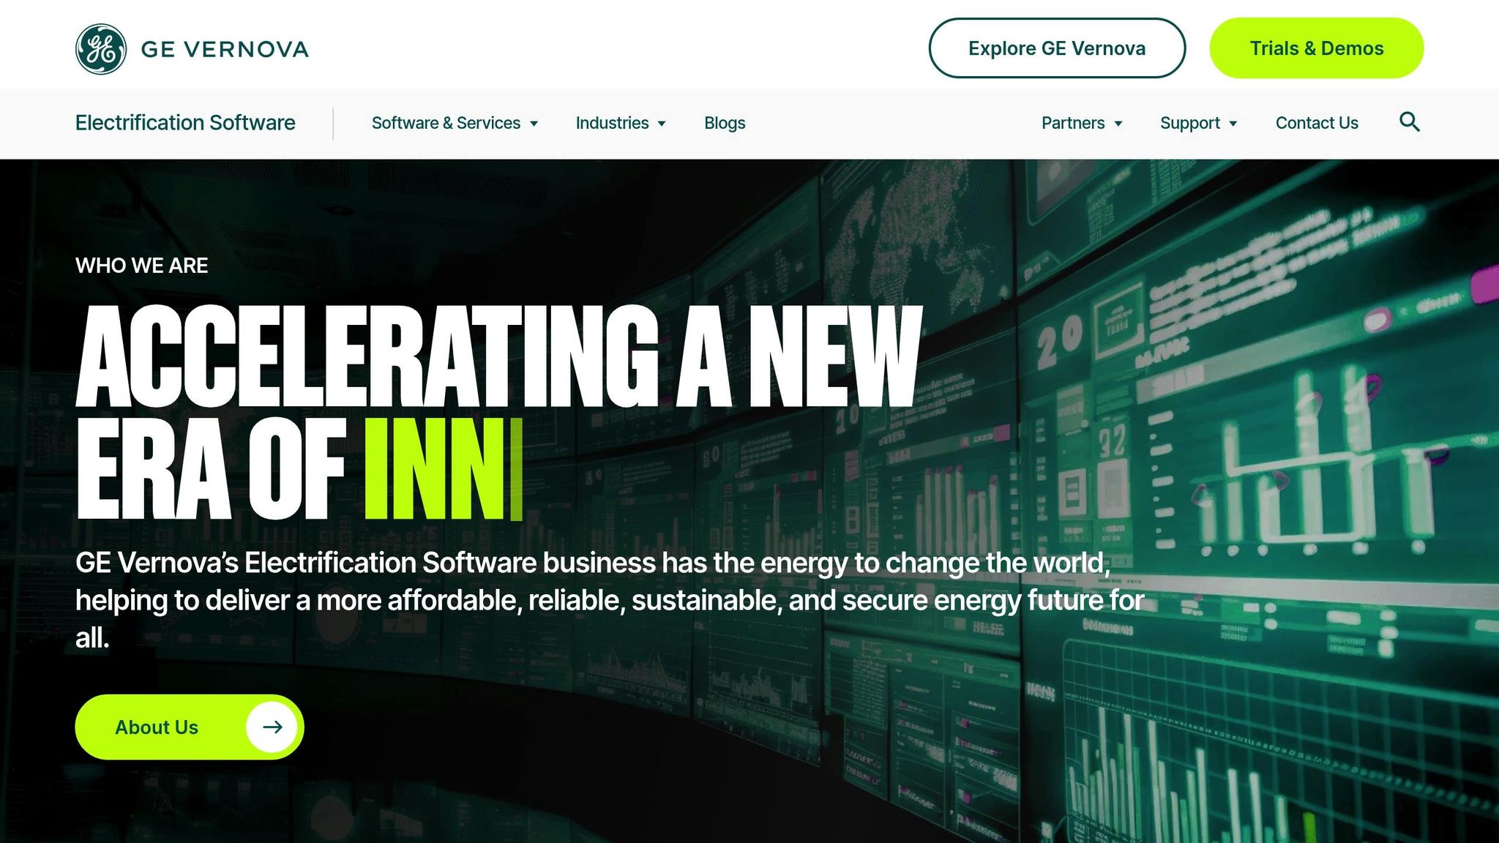This screenshot has width=1499, height=843.
Task: Click the Explore GE Vernova button
Action: [x=1057, y=48]
